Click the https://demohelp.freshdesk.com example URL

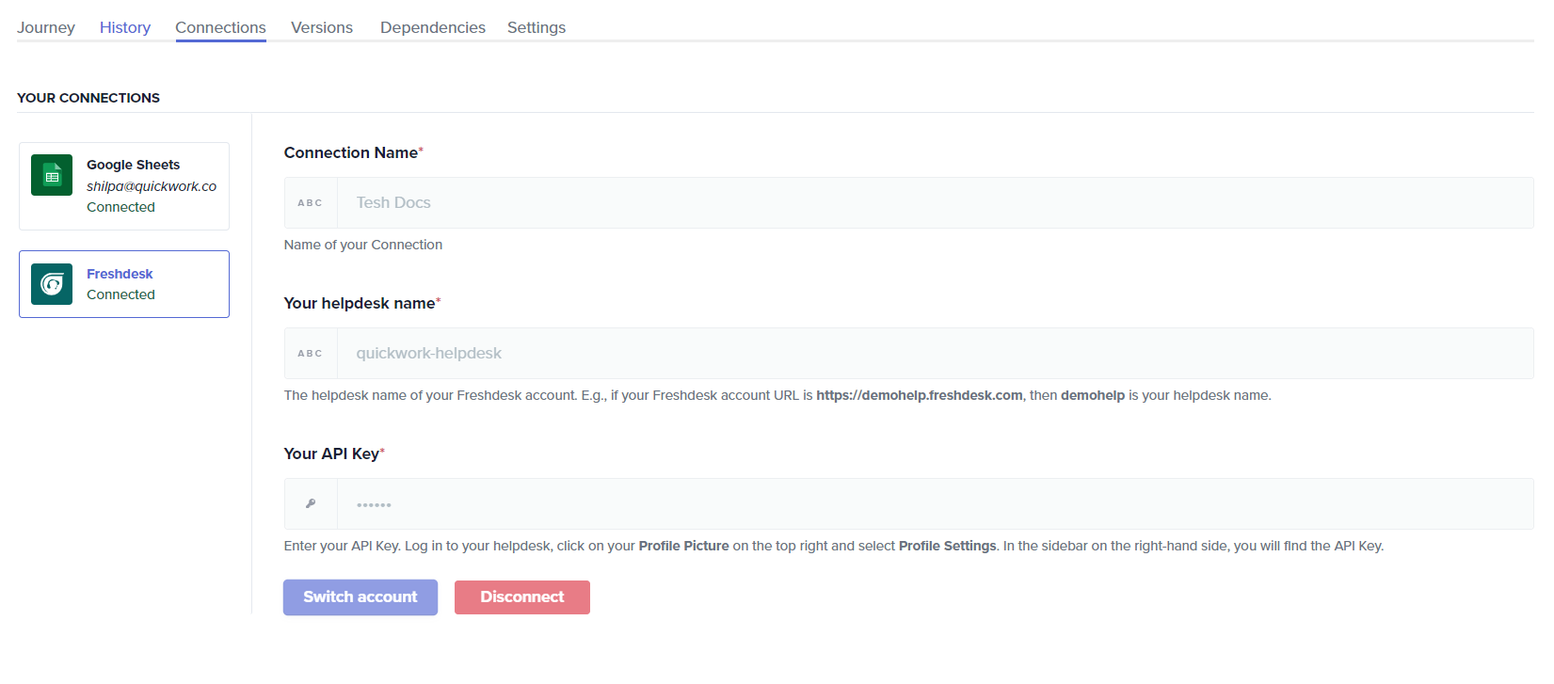coord(920,395)
